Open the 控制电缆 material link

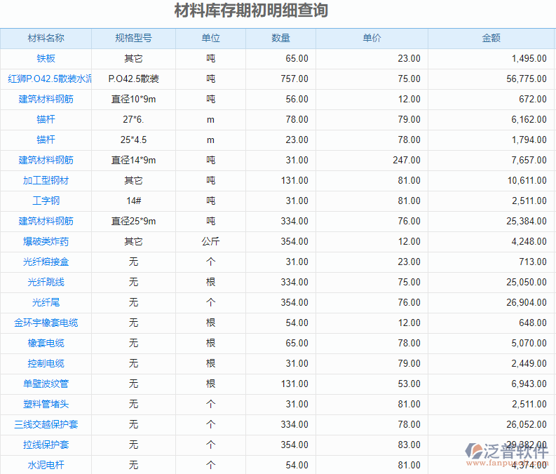point(46,363)
